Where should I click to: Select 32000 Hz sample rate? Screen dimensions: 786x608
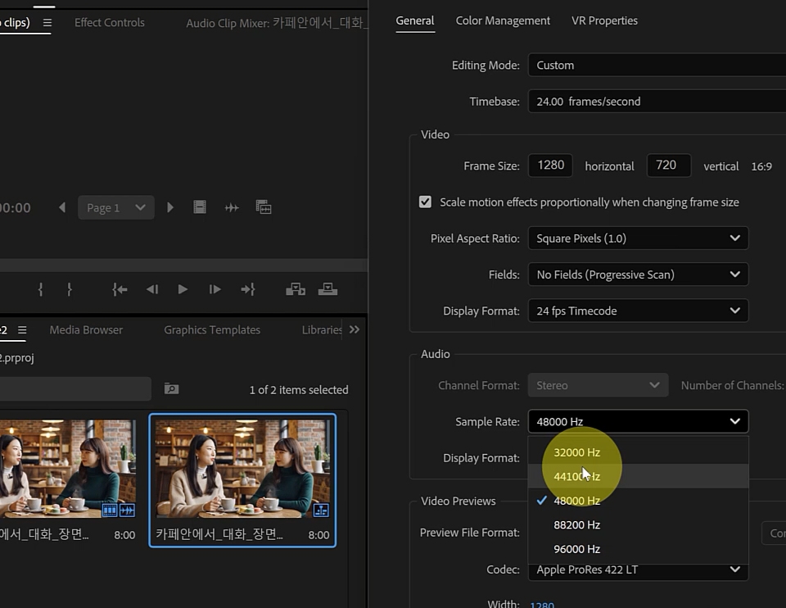(638, 452)
